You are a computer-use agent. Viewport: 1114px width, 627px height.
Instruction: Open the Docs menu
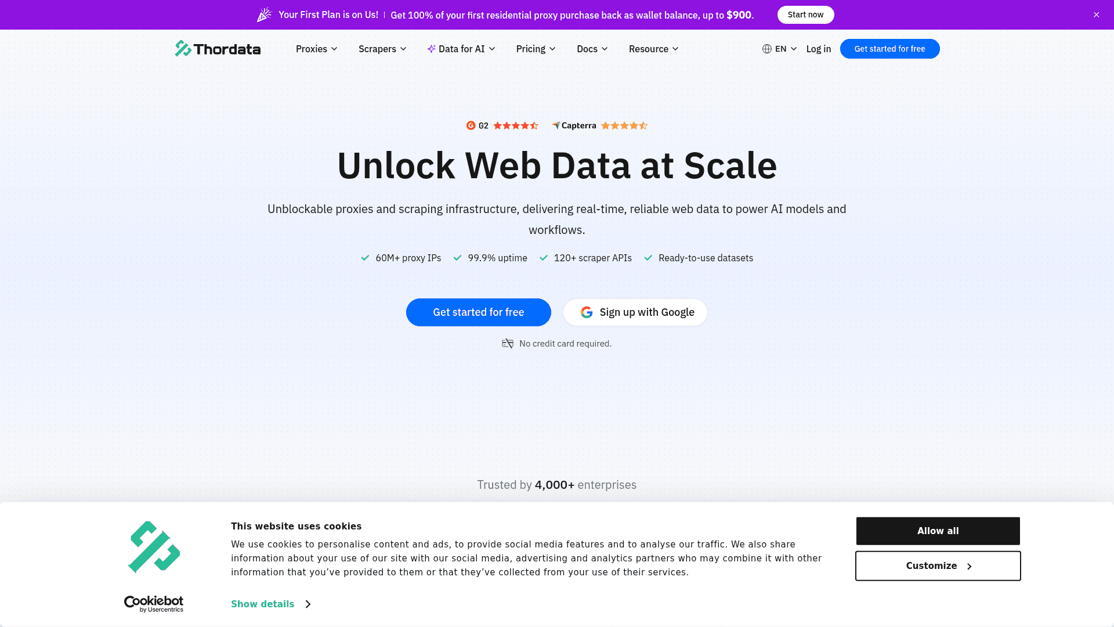pos(592,49)
